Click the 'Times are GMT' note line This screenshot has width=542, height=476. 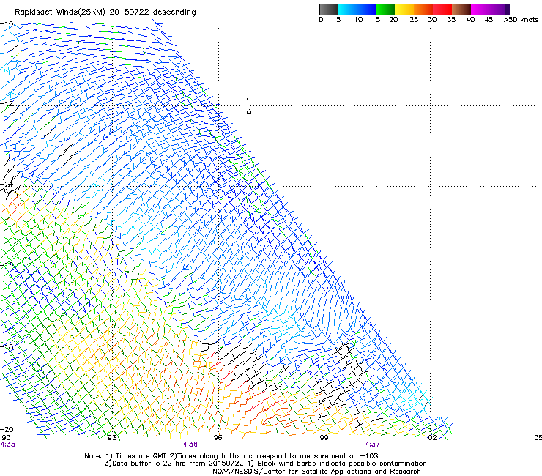coord(231,456)
